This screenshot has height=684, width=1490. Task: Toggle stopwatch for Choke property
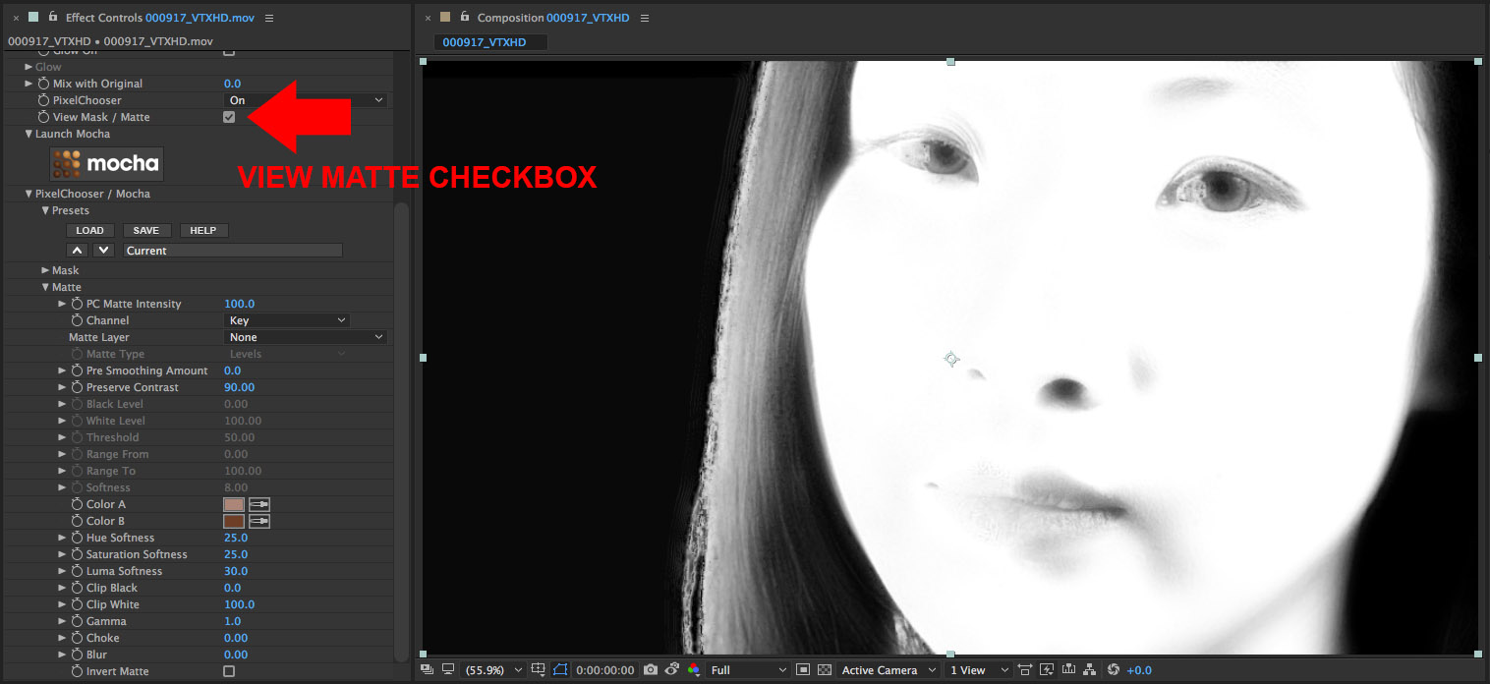[77, 638]
